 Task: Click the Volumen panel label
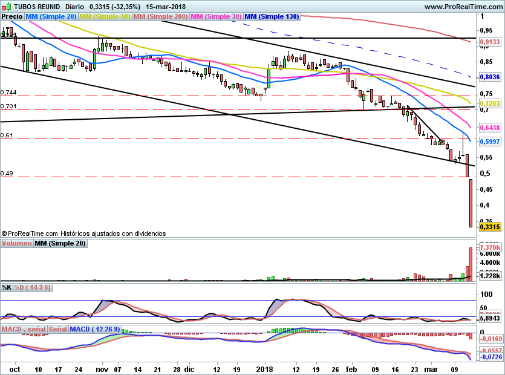[x=16, y=243]
